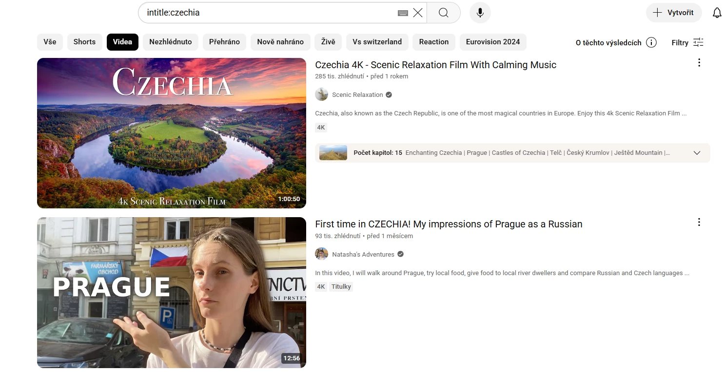Screen dimensions: 724x372
Task: Open the on-screen keyboard icon
Action: pos(403,13)
